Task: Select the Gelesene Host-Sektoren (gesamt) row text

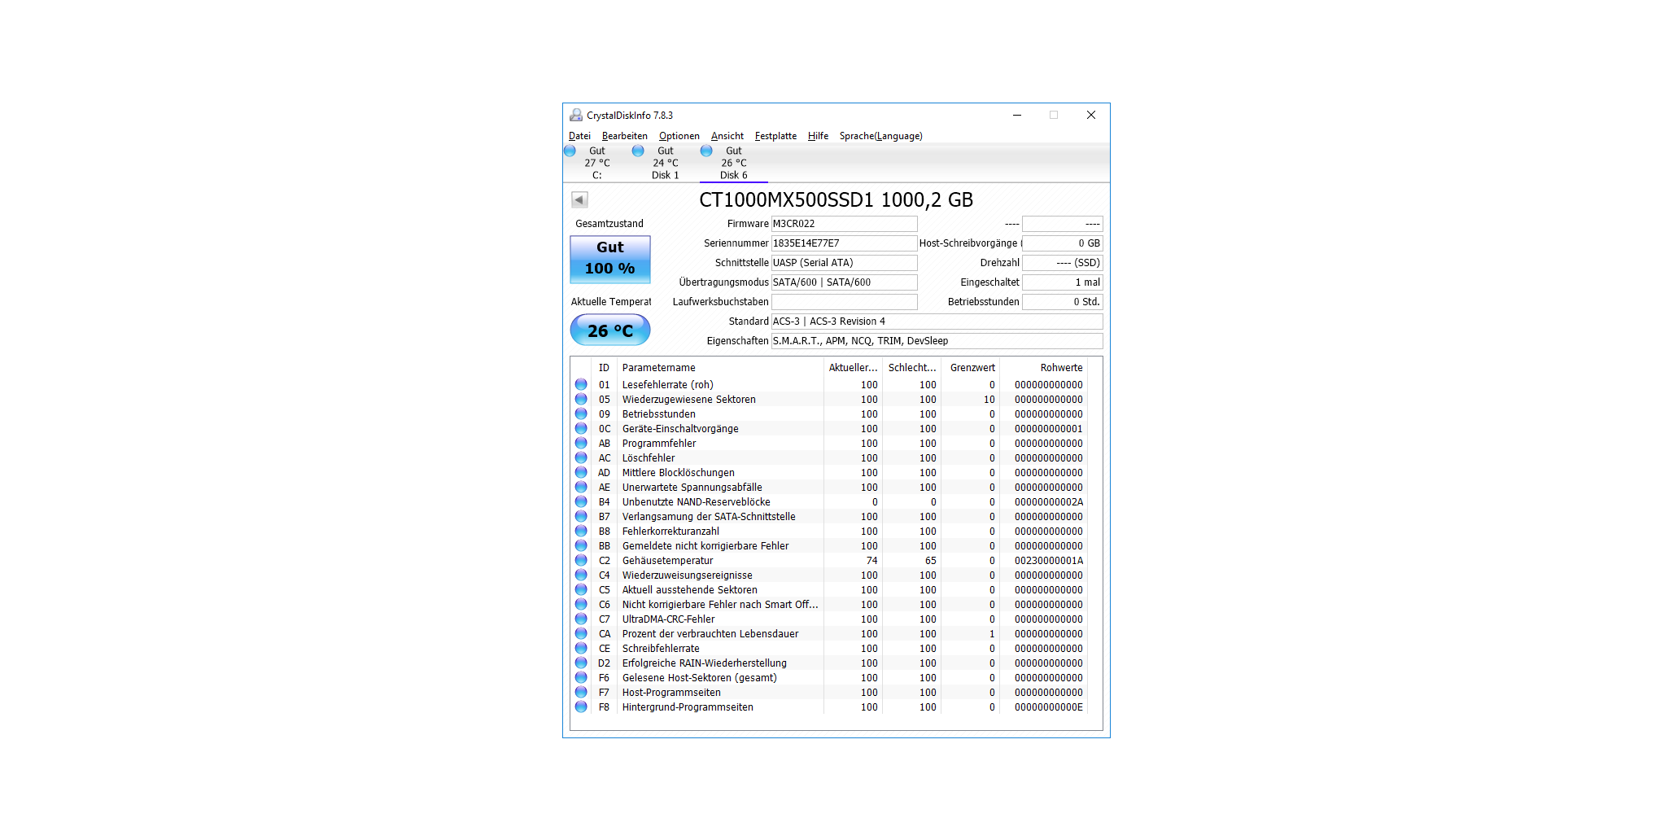Action: coord(700,678)
